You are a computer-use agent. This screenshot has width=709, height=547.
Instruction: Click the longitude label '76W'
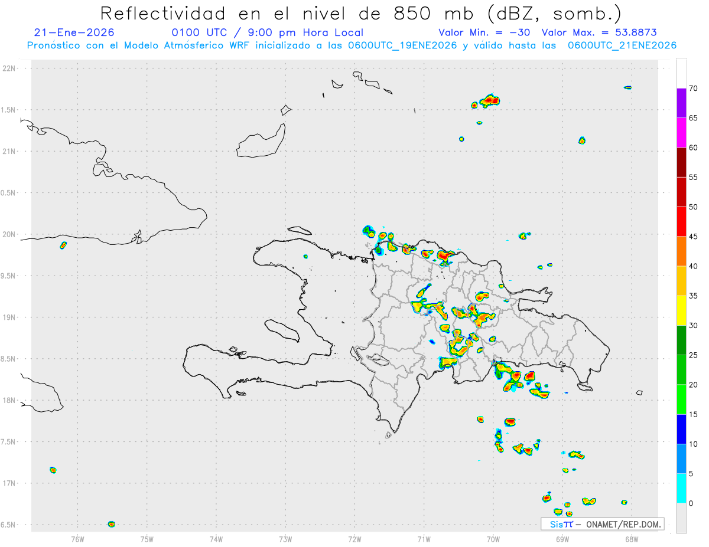point(77,539)
